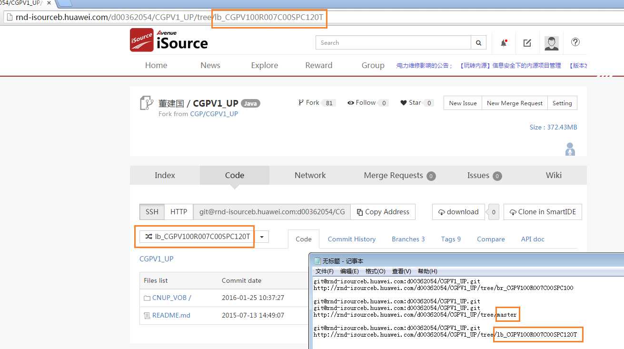This screenshot has height=349, width=624.
Task: Select SSH clone protocol
Action: [x=152, y=212]
